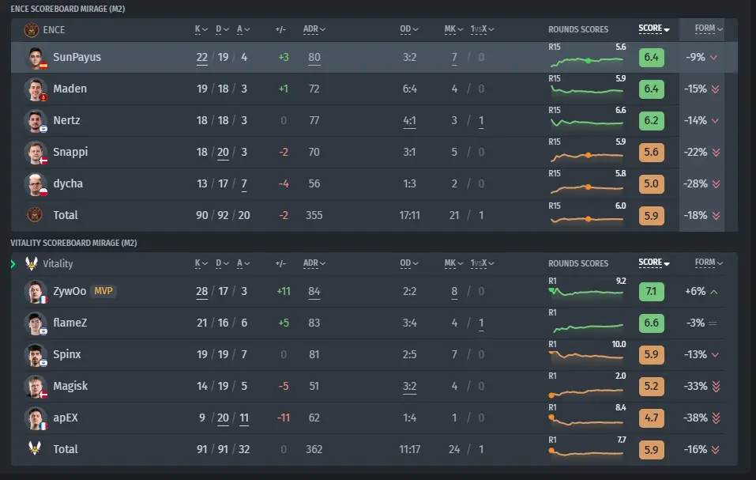The image size is (756, 480).
Task: Sort Vitality table by MK column
Action: point(453,263)
